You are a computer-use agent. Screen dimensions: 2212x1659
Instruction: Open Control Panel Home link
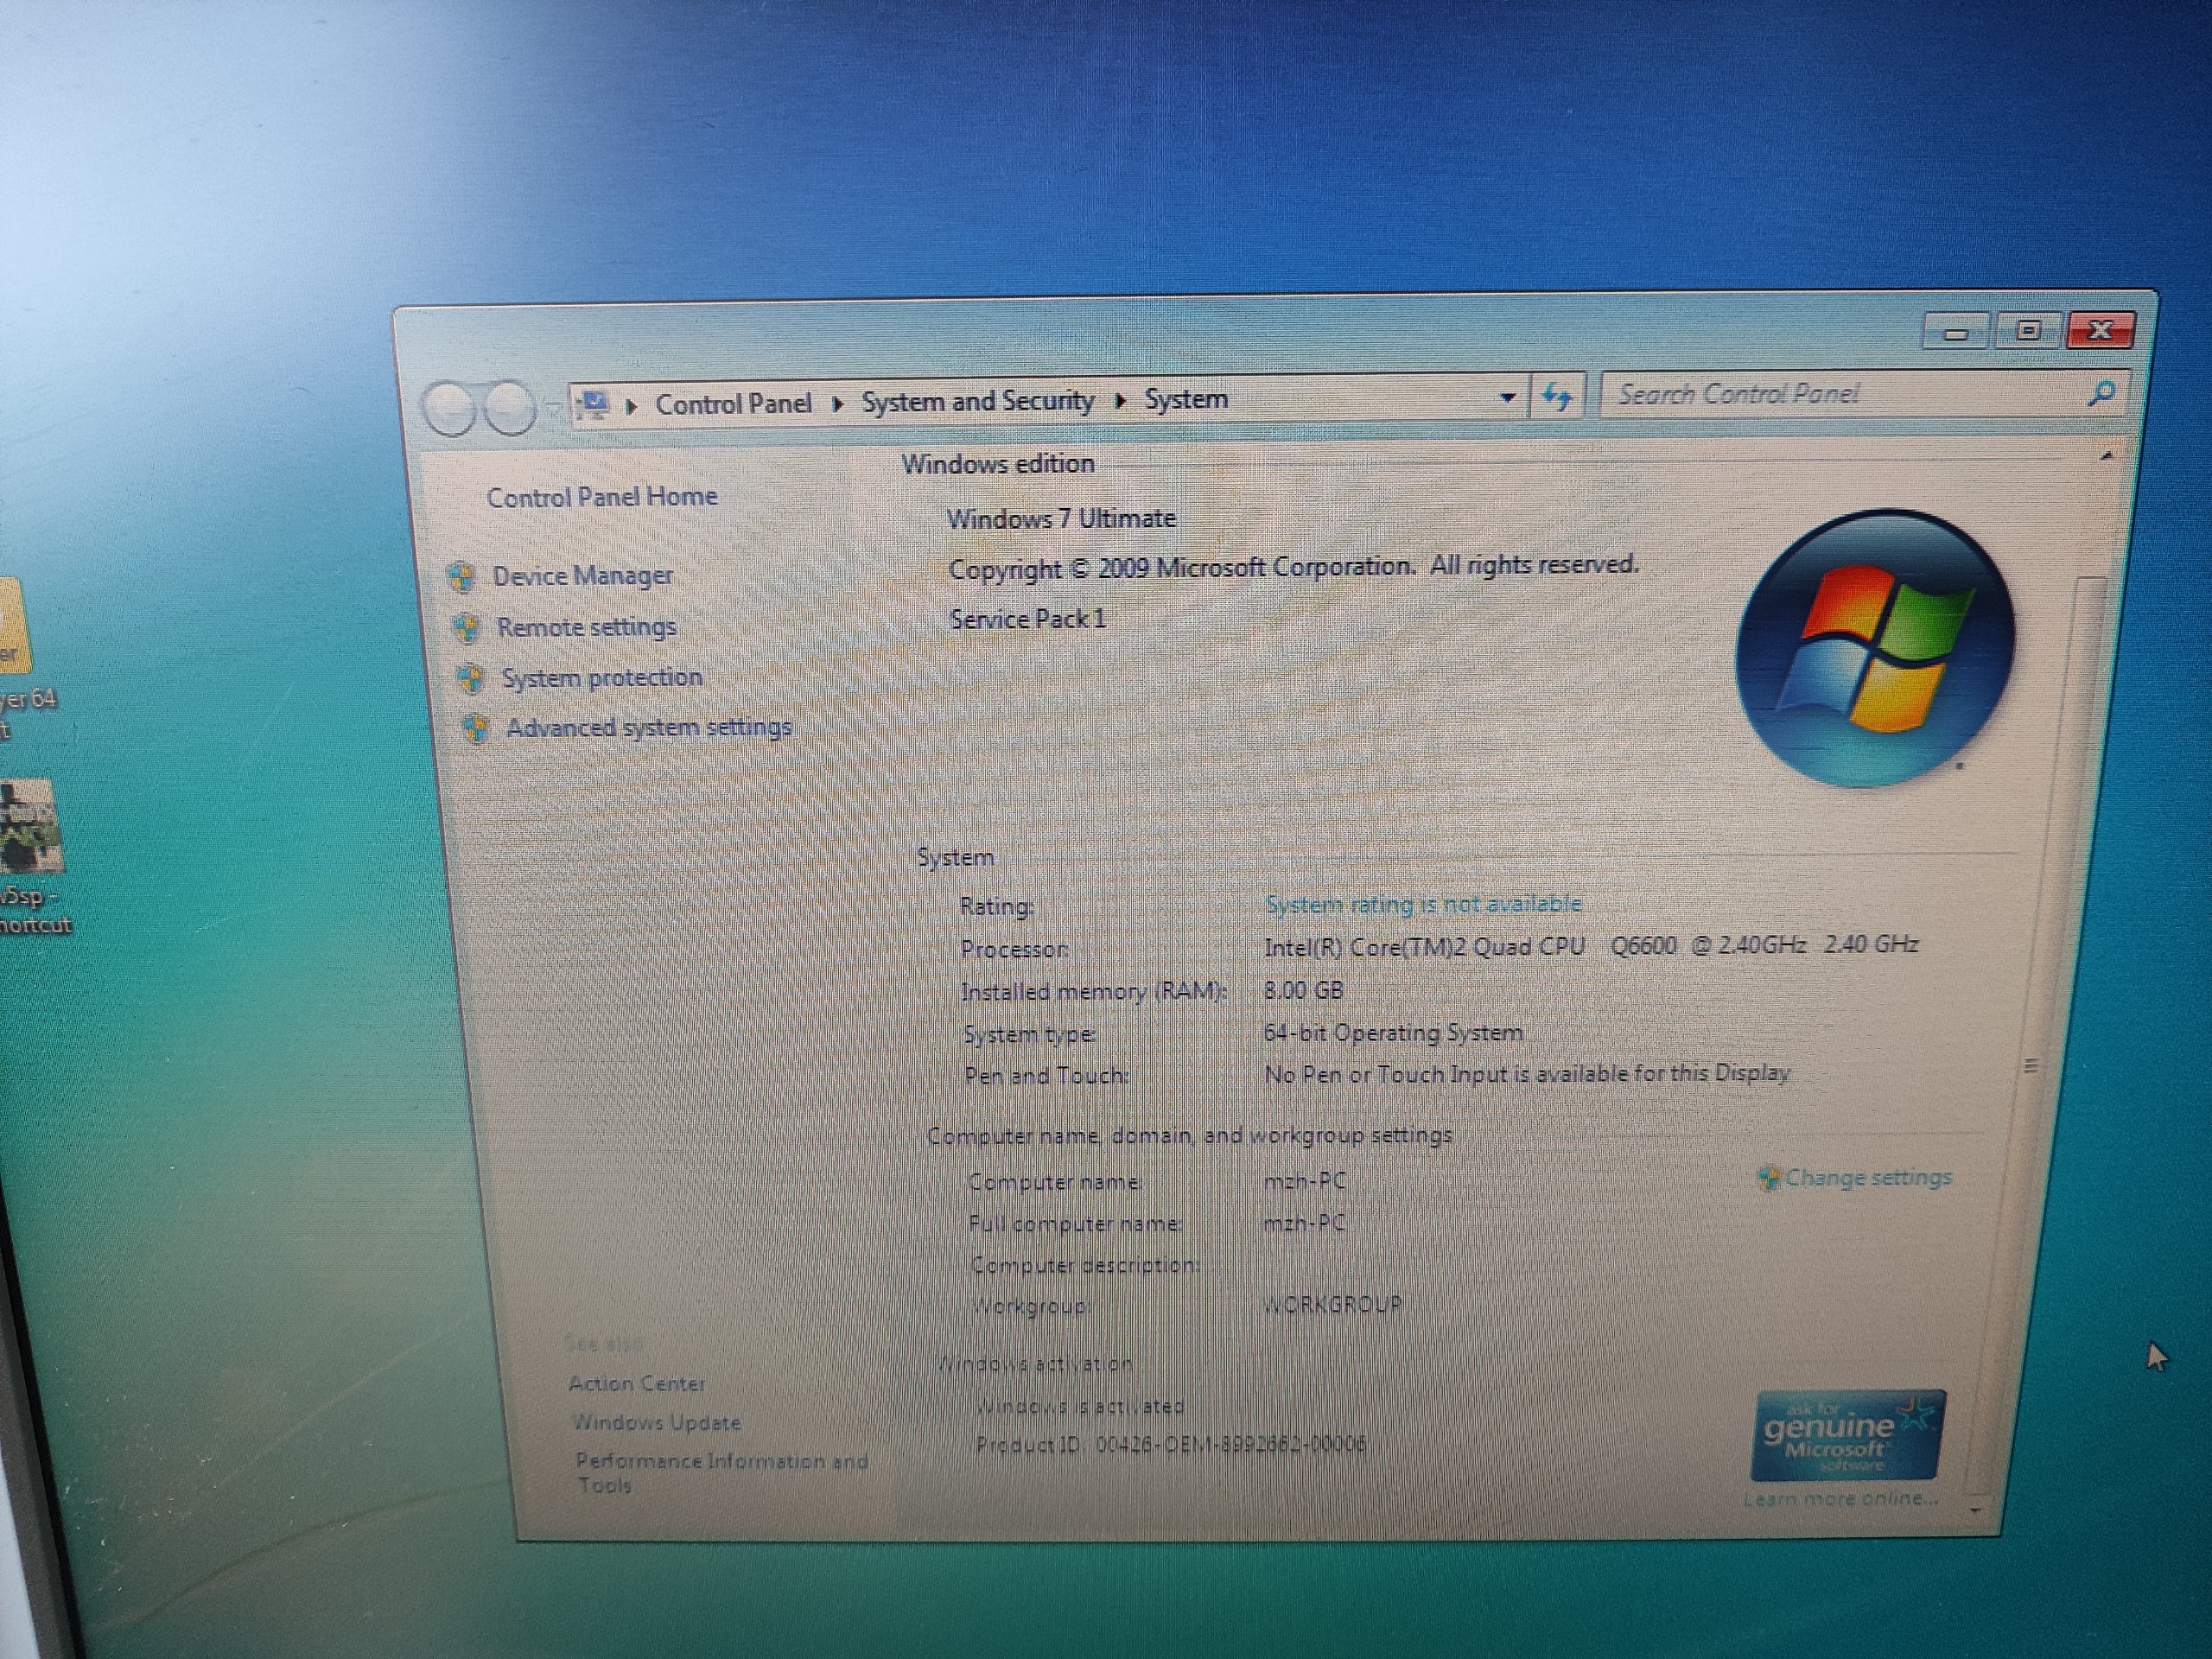point(602,497)
